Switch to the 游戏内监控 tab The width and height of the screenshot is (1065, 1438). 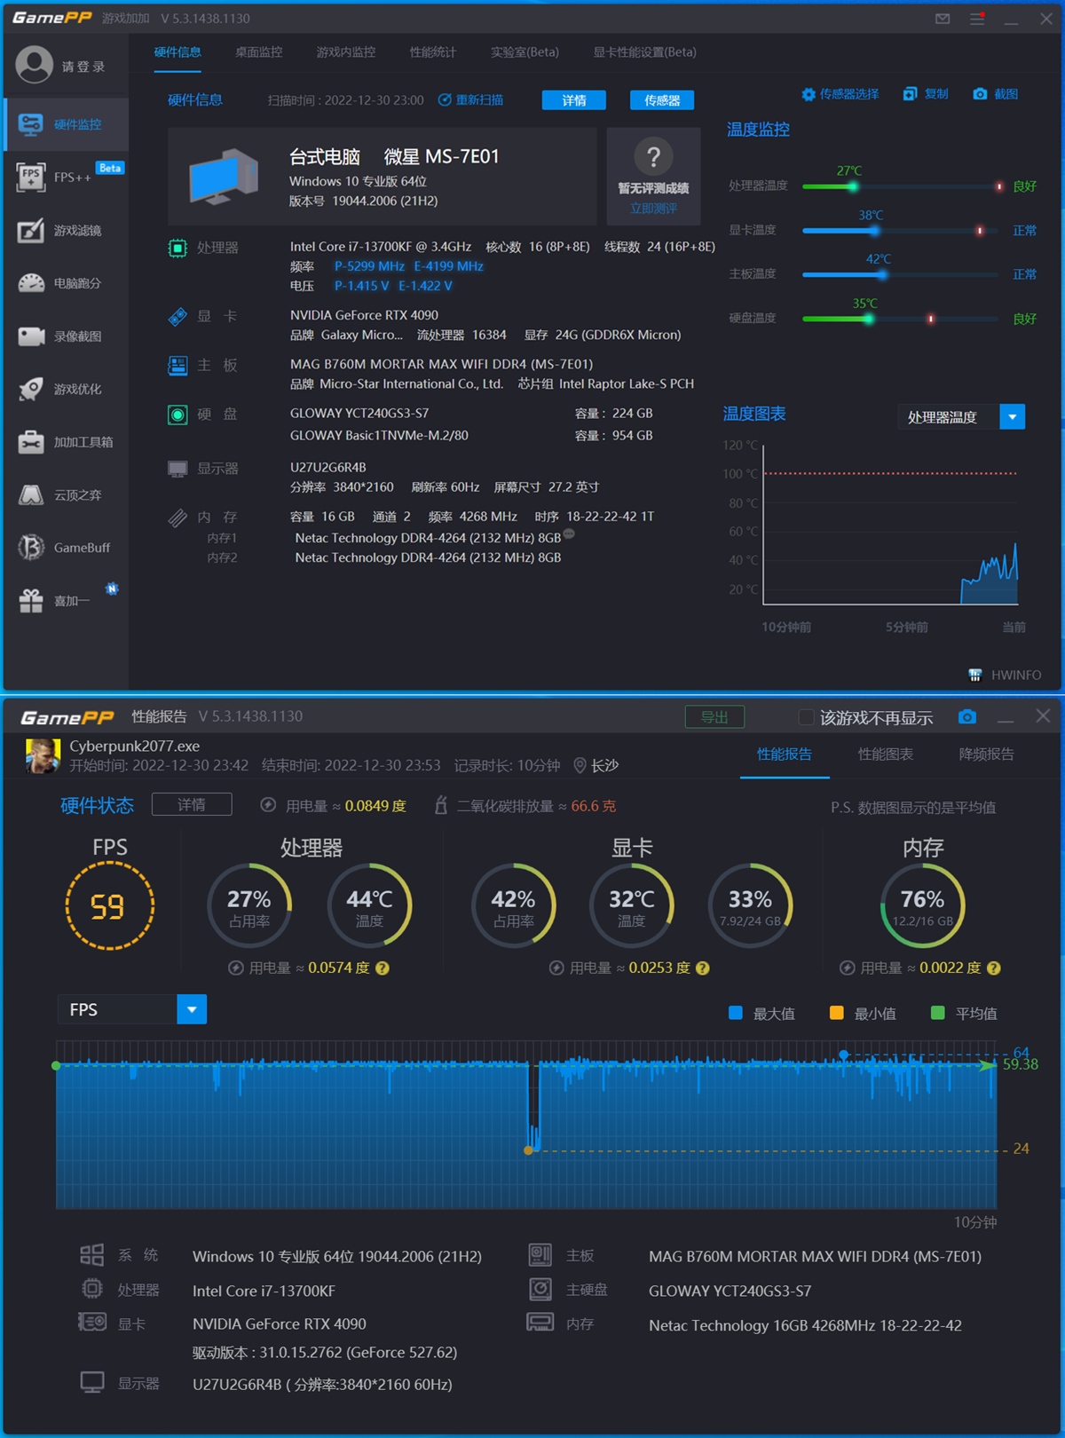[x=346, y=52]
